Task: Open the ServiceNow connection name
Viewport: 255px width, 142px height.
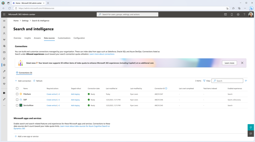Action: pyautogui.click(x=28, y=106)
